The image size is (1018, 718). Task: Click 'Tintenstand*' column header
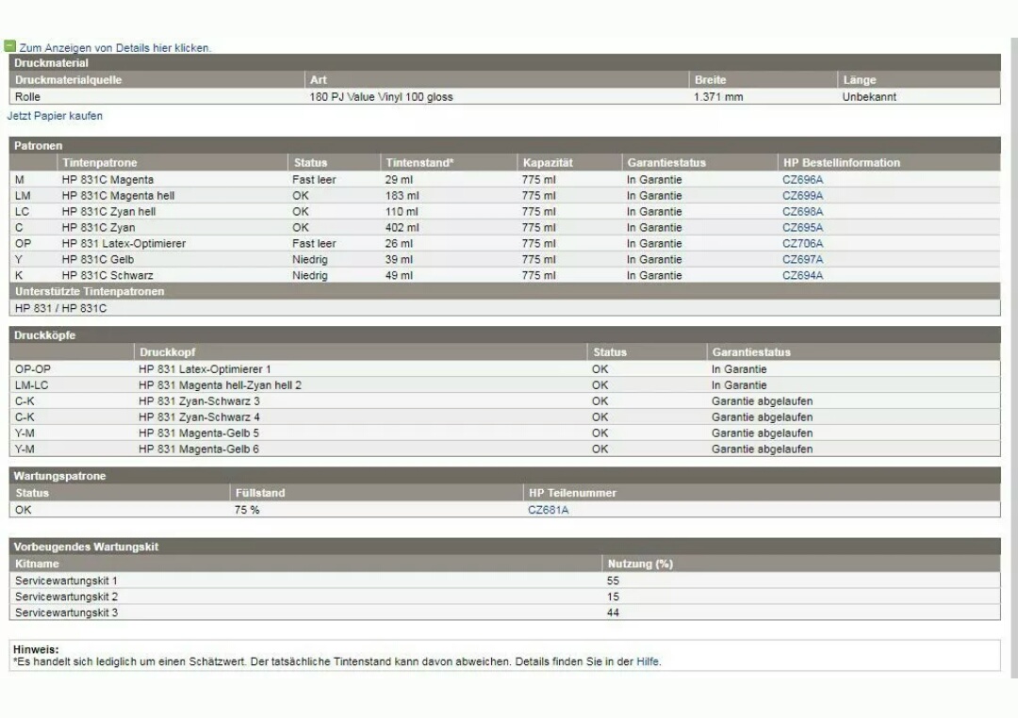419,163
